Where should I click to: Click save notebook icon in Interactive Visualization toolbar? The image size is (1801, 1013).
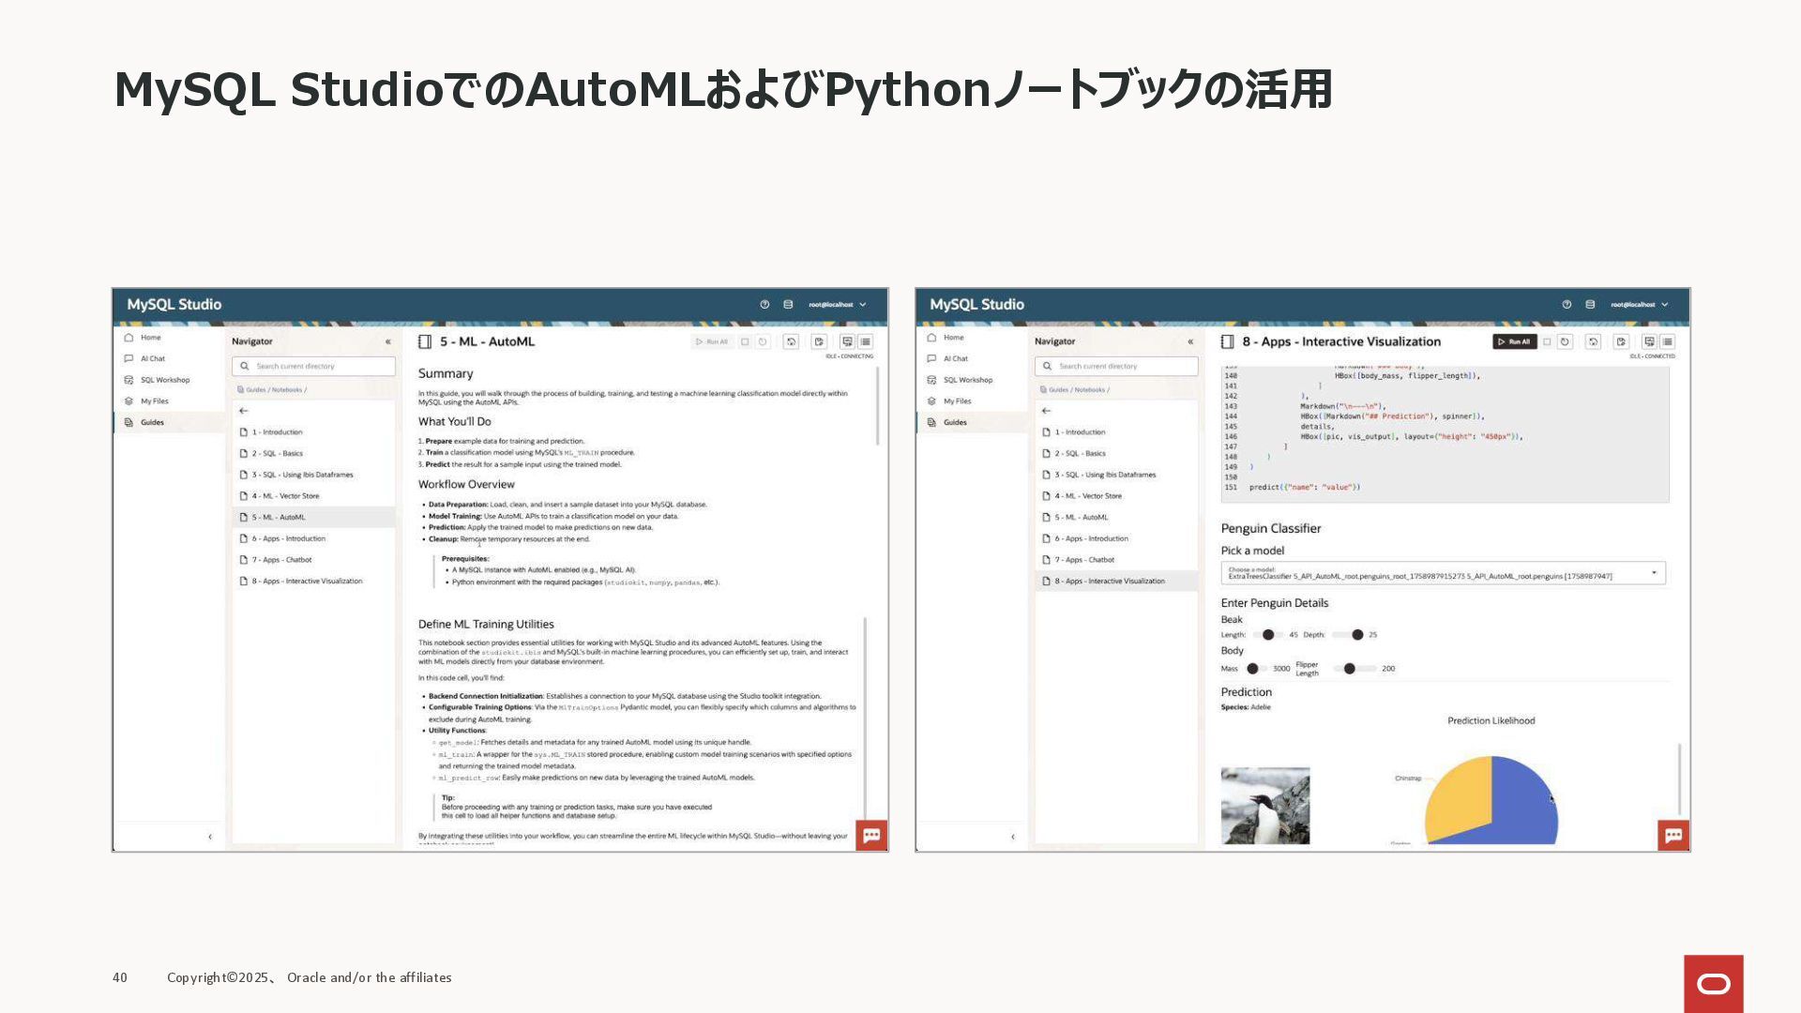(1621, 342)
